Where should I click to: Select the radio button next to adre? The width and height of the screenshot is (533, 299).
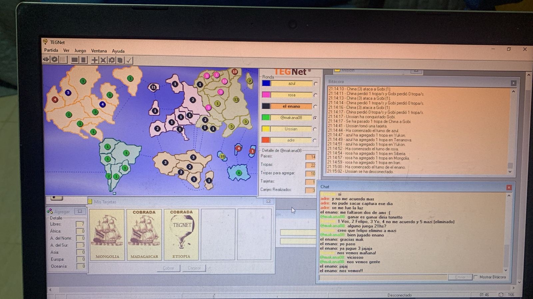pos(315,141)
